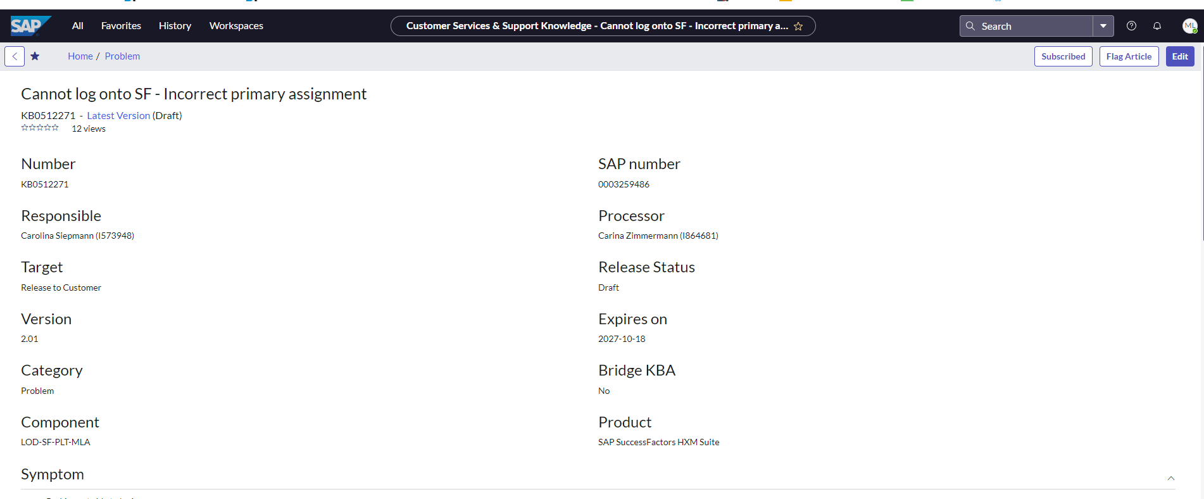Favorite this page using the title star
1204x499 pixels.
798,27
